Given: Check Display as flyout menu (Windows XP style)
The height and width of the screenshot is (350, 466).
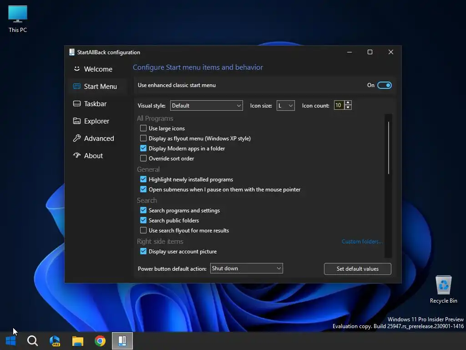Looking at the screenshot, I should tap(143, 139).
